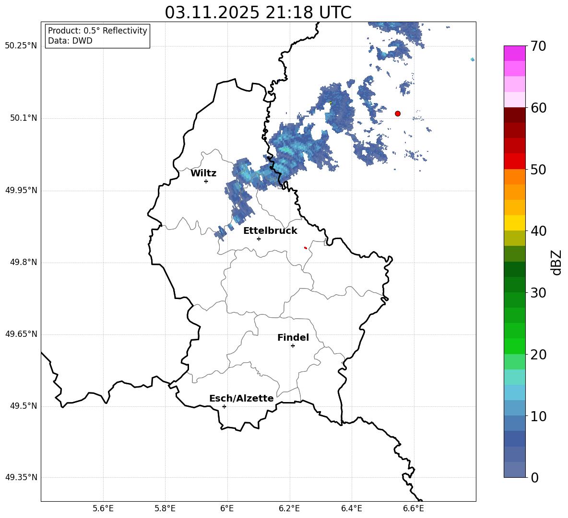The width and height of the screenshot is (568, 518).
Task: Click the 49.8°N latitude label
Action: [x=24, y=262]
